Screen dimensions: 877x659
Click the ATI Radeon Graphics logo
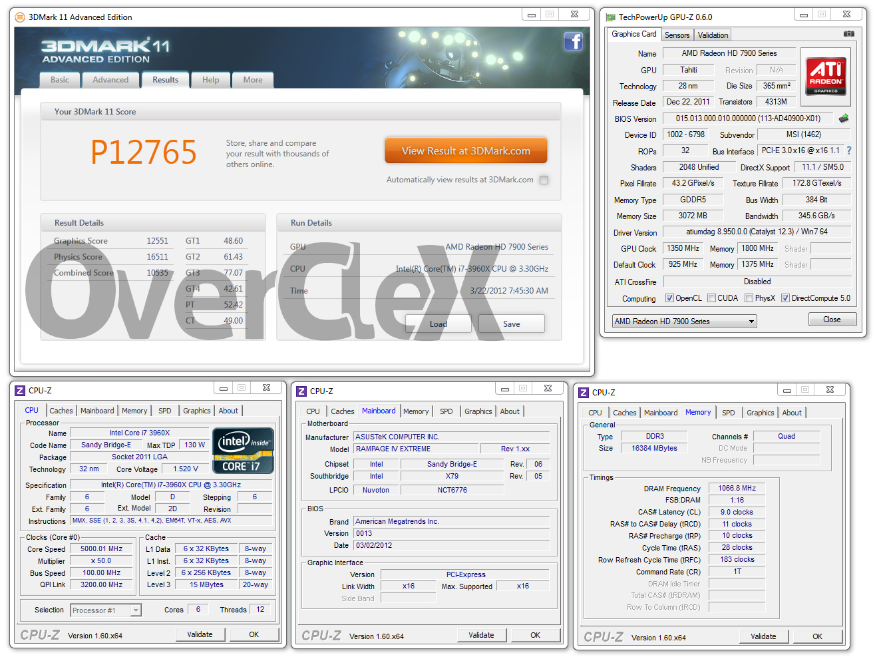(826, 77)
